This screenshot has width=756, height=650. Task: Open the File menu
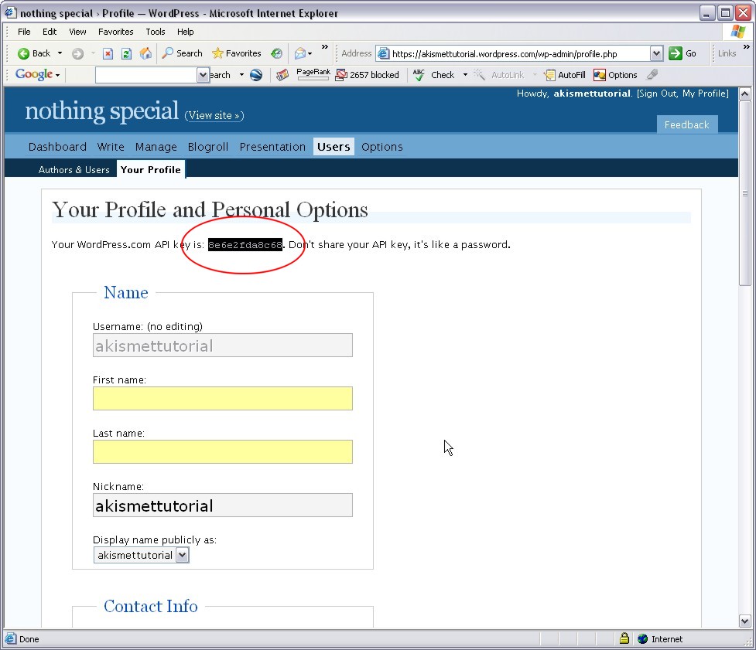(24, 32)
